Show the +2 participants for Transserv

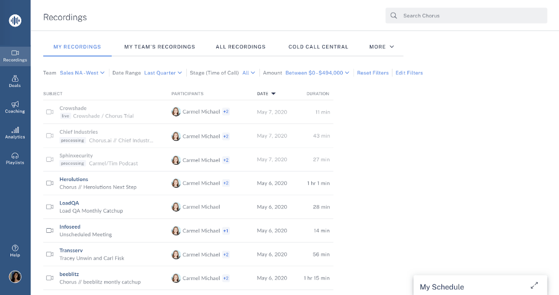[226, 255]
